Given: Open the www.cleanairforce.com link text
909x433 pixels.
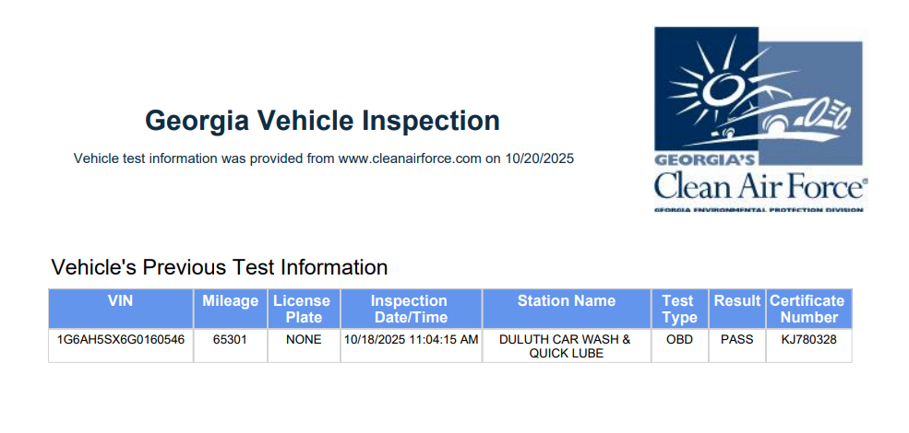Looking at the screenshot, I should point(410,158).
